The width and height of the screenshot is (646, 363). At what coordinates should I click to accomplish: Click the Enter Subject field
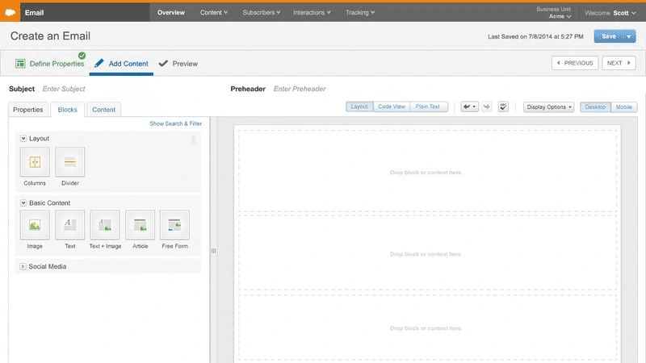tap(64, 89)
